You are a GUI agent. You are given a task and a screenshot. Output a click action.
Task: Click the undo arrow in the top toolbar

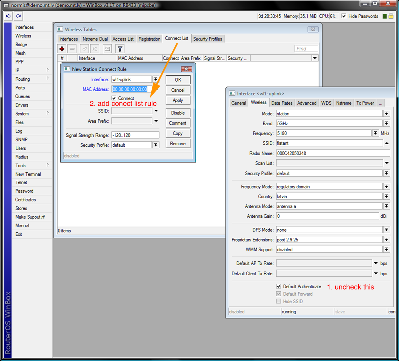pos(8,16)
